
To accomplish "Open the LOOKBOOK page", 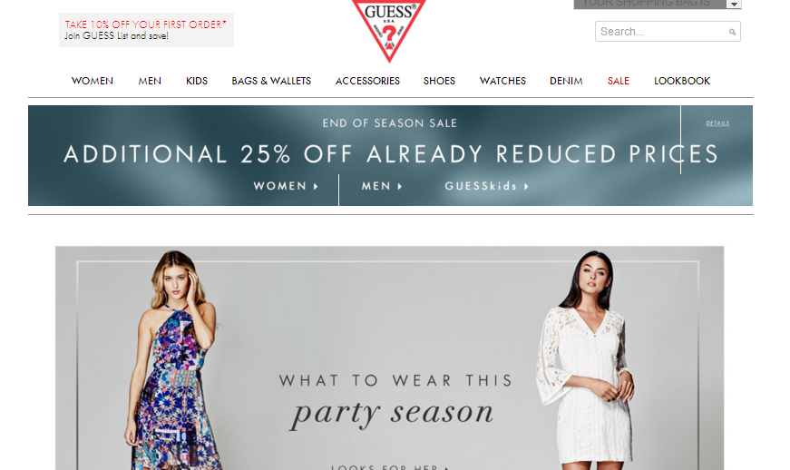I will click(x=682, y=81).
